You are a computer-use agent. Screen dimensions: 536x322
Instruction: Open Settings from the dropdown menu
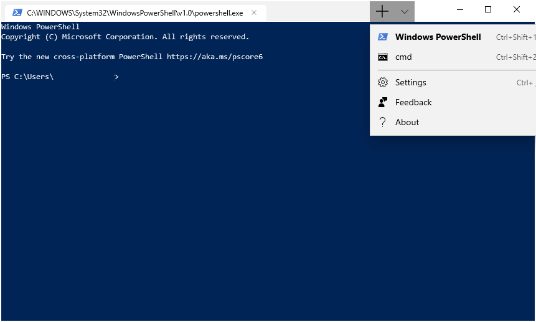point(453,82)
